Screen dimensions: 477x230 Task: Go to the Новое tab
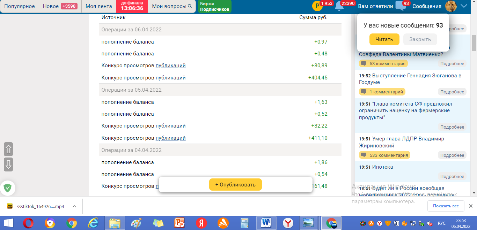tap(60, 6)
